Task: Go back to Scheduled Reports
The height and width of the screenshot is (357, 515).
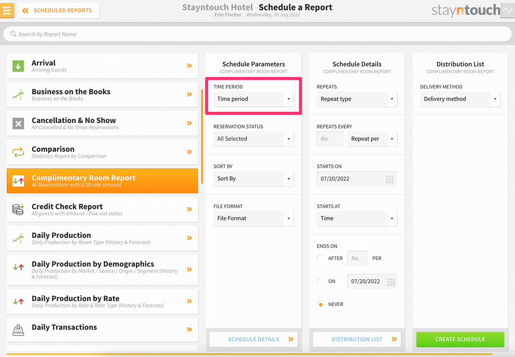Action: [x=59, y=11]
